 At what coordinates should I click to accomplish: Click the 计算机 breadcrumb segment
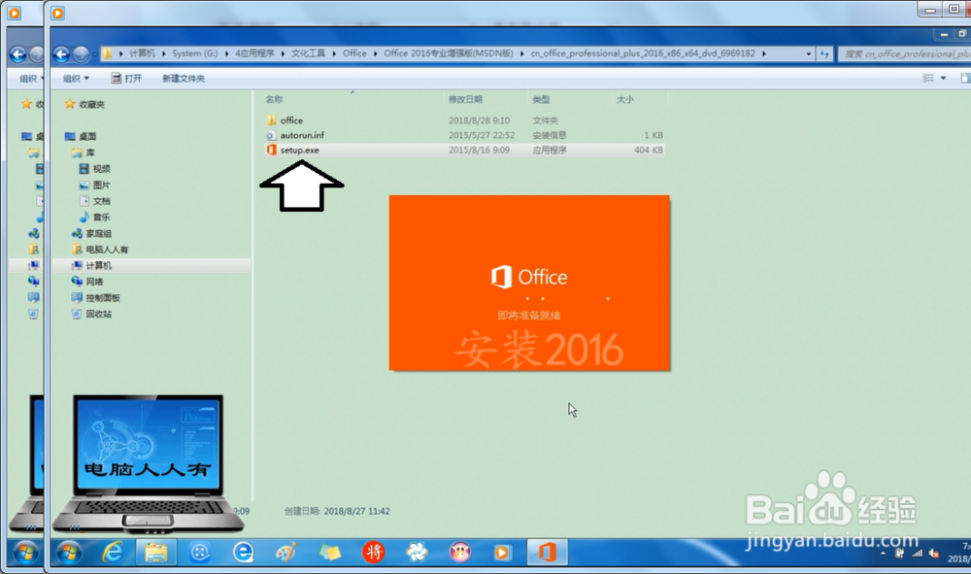point(142,53)
